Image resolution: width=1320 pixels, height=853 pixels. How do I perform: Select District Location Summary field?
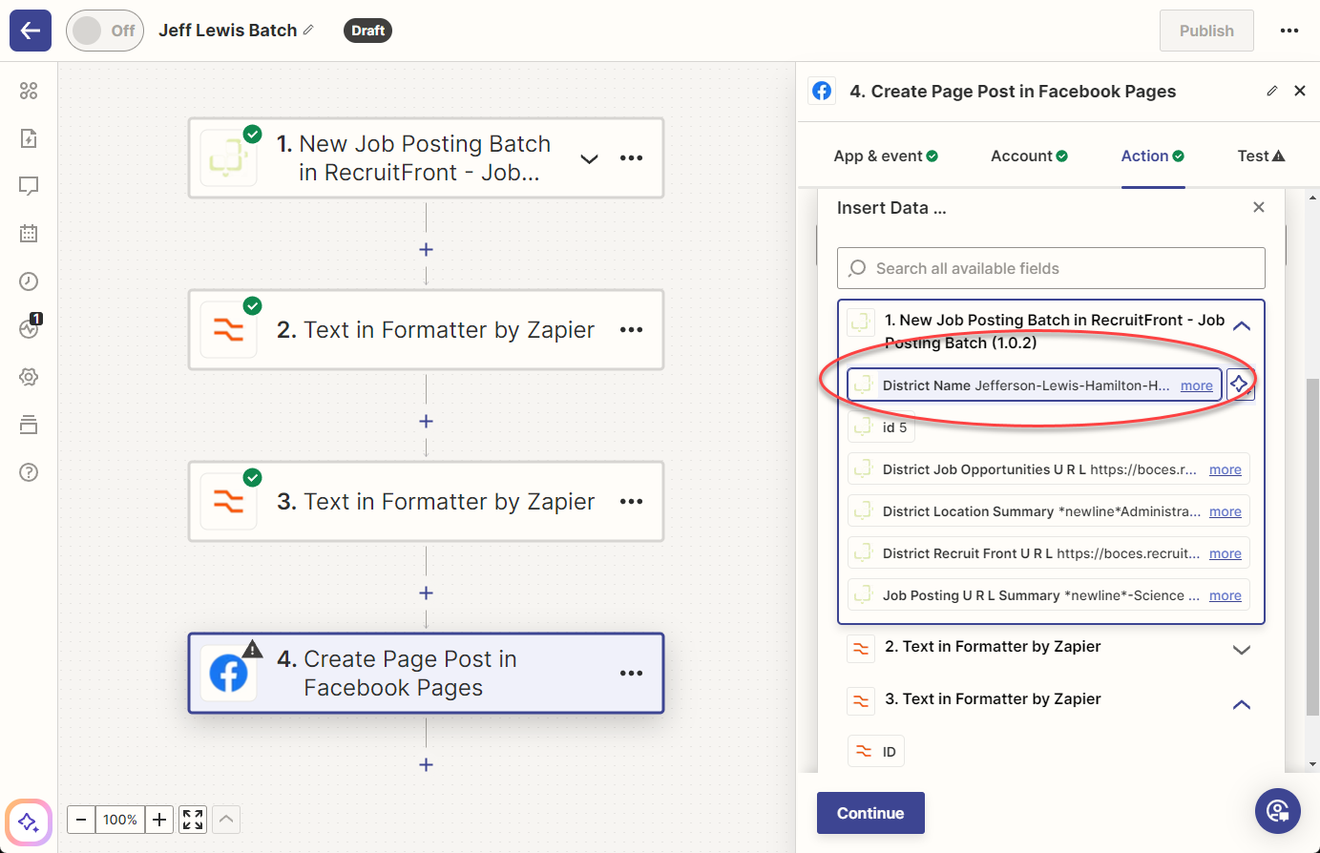[x=1049, y=511]
